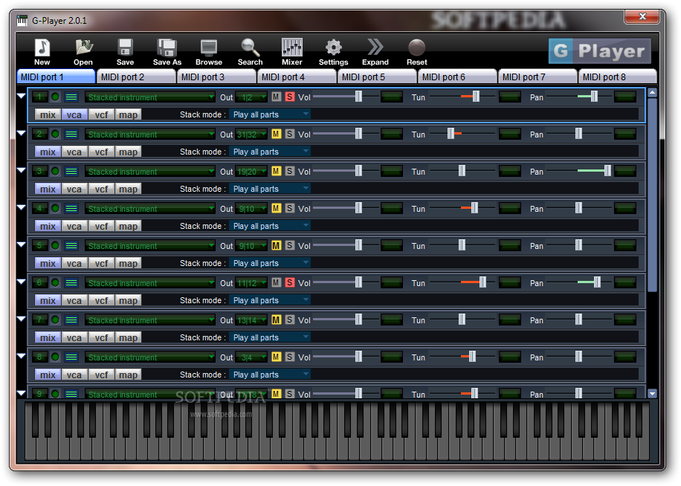The height and width of the screenshot is (486, 681).
Task: Click the green lines icon on channel 4
Action: 71,209
